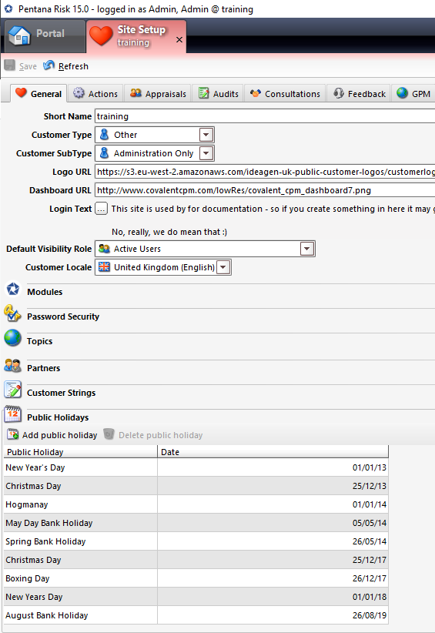Click the Active Users group icon
The height and width of the screenshot is (633, 435).
click(x=104, y=249)
